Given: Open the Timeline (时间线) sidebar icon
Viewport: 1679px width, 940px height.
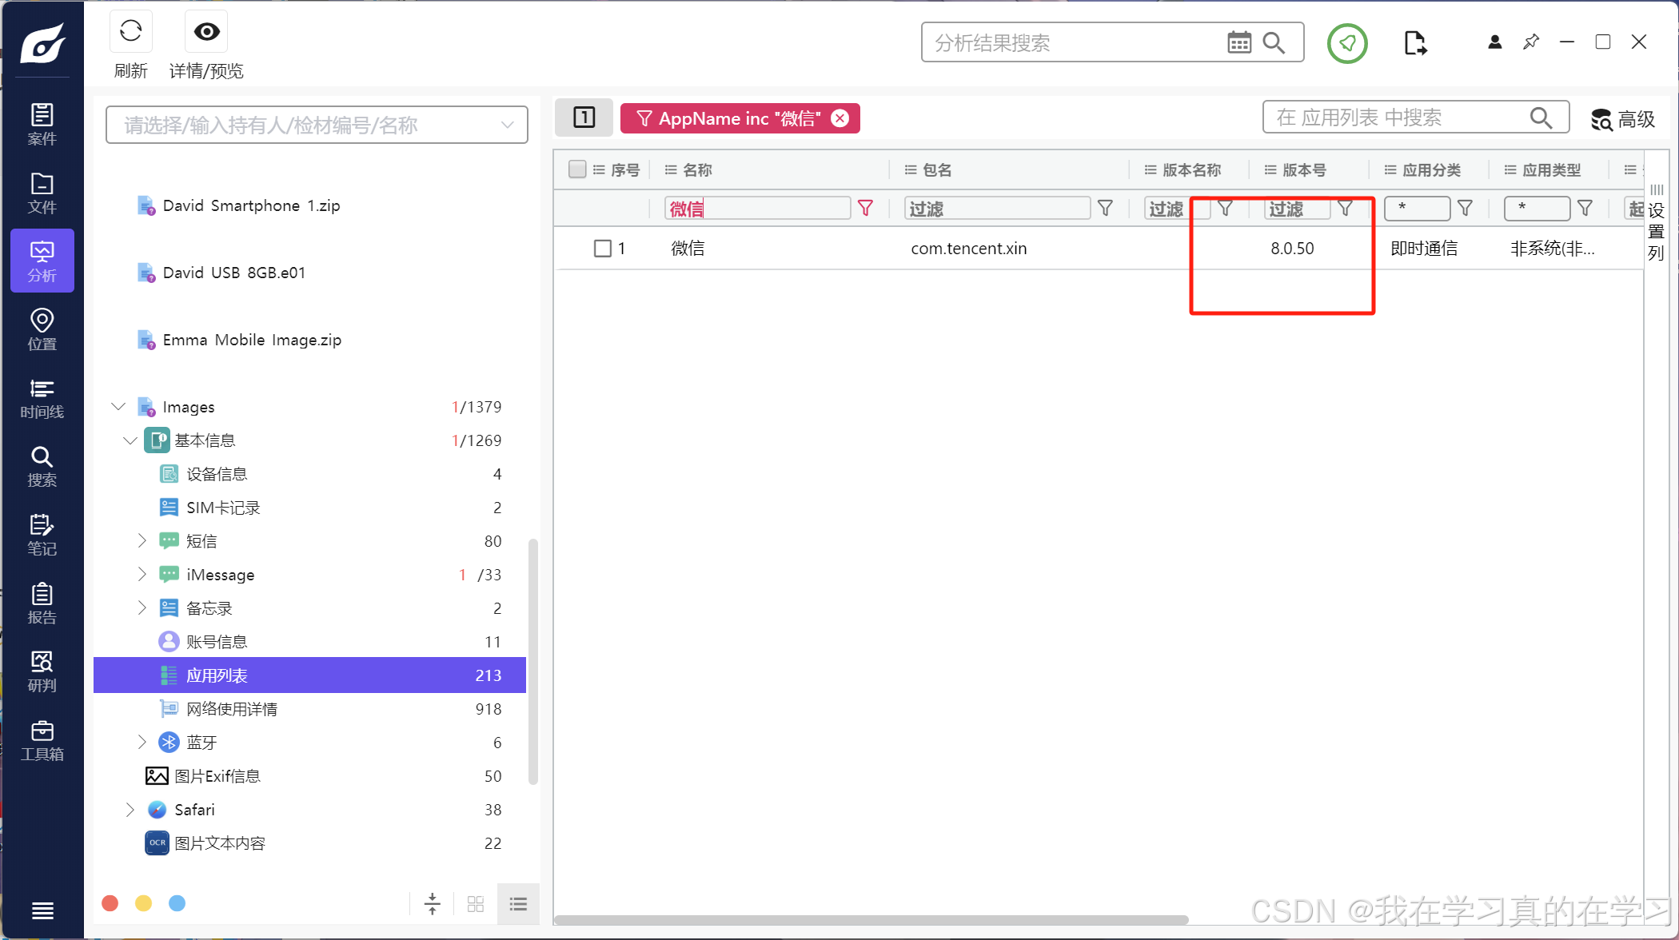Looking at the screenshot, I should pos(42,397).
